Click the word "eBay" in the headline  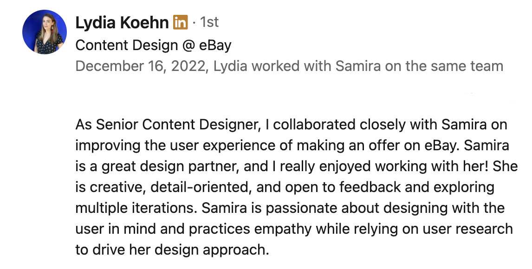[x=215, y=45]
